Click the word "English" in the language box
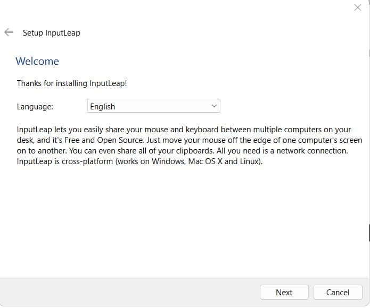370x308 pixels. pos(103,107)
